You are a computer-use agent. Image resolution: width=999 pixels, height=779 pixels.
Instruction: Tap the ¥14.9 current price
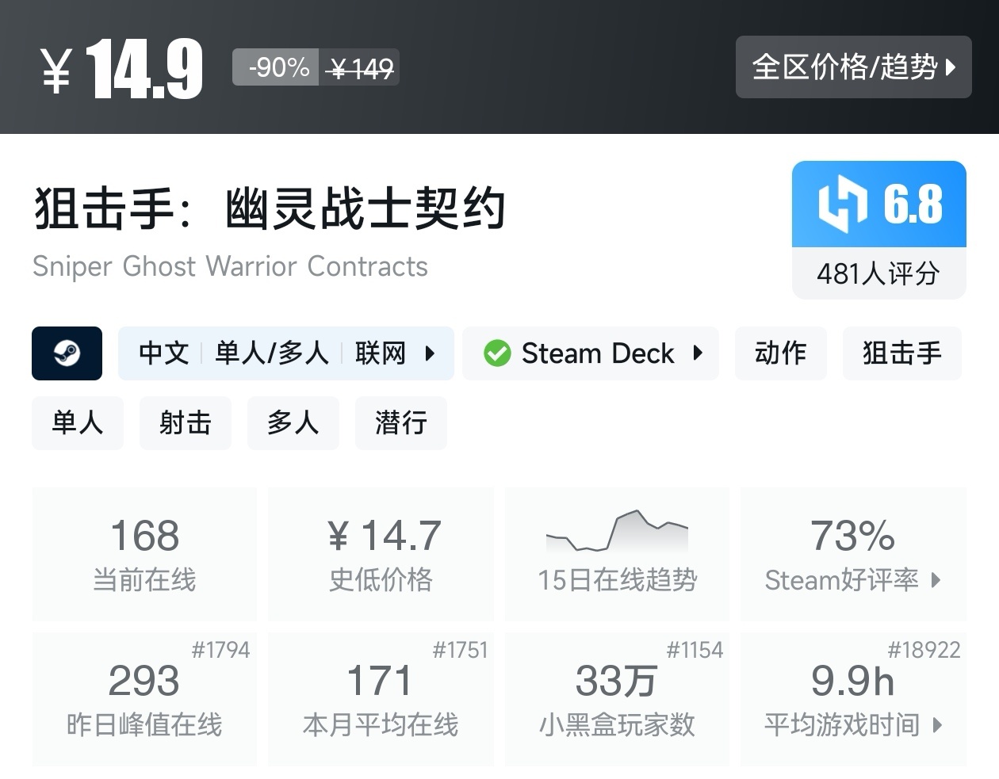121,70
